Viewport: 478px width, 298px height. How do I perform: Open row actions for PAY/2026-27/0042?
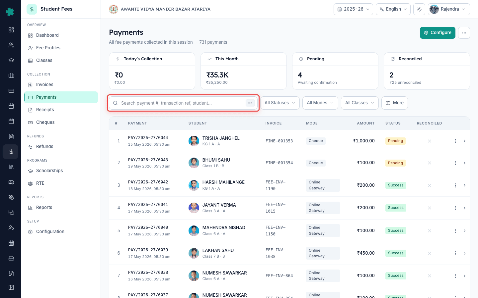pos(455,185)
